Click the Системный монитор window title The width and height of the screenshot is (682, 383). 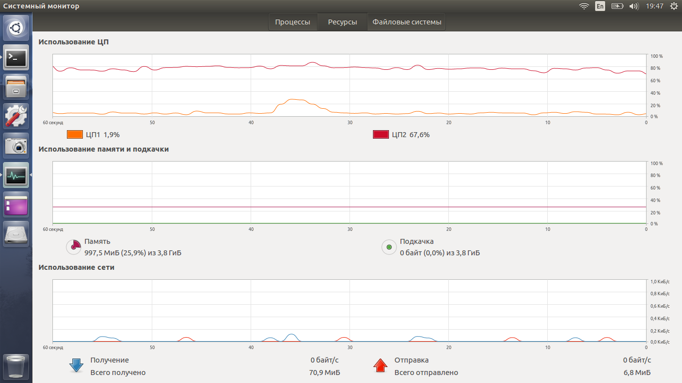pos(41,6)
